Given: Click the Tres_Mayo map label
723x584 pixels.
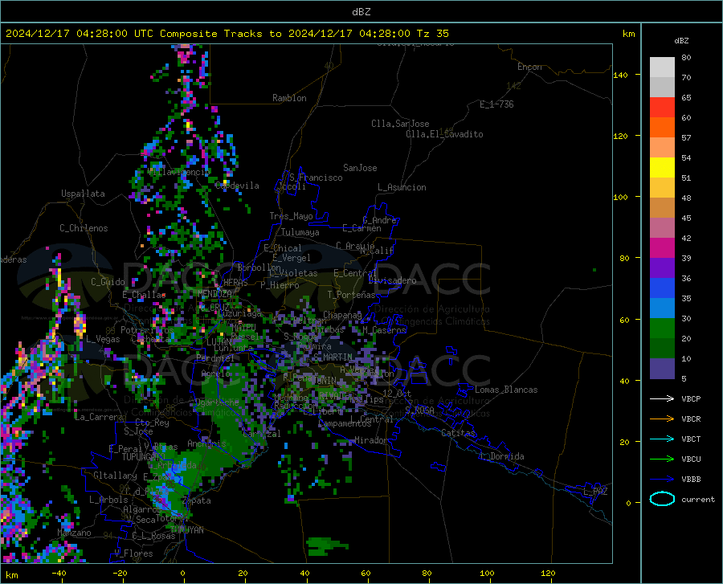Looking at the screenshot, I should 291,216.
